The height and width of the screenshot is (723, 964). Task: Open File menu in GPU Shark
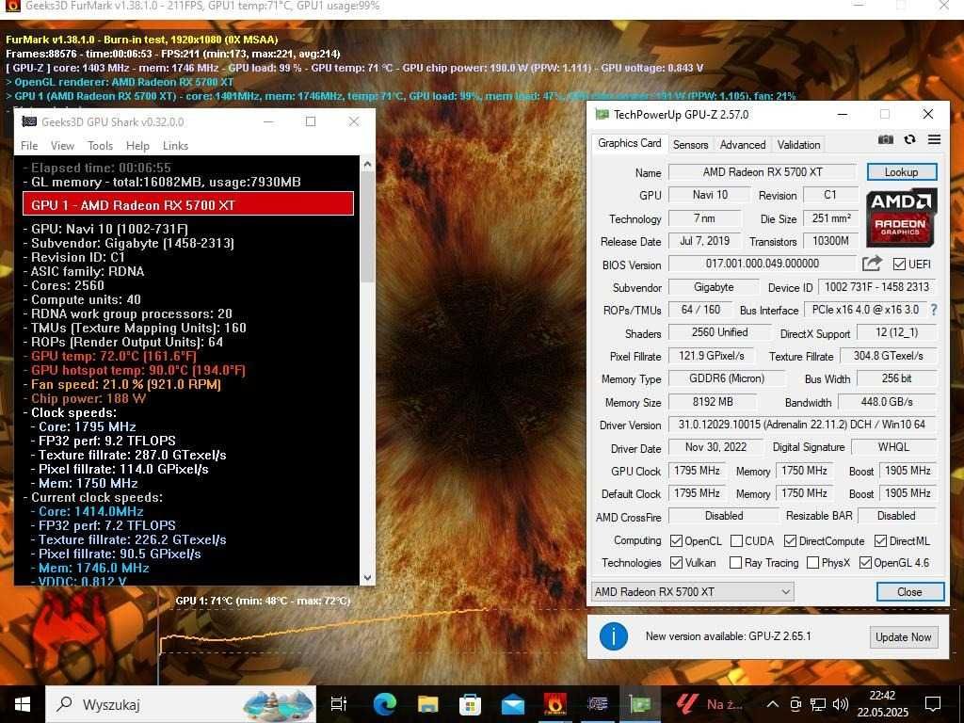coord(29,146)
